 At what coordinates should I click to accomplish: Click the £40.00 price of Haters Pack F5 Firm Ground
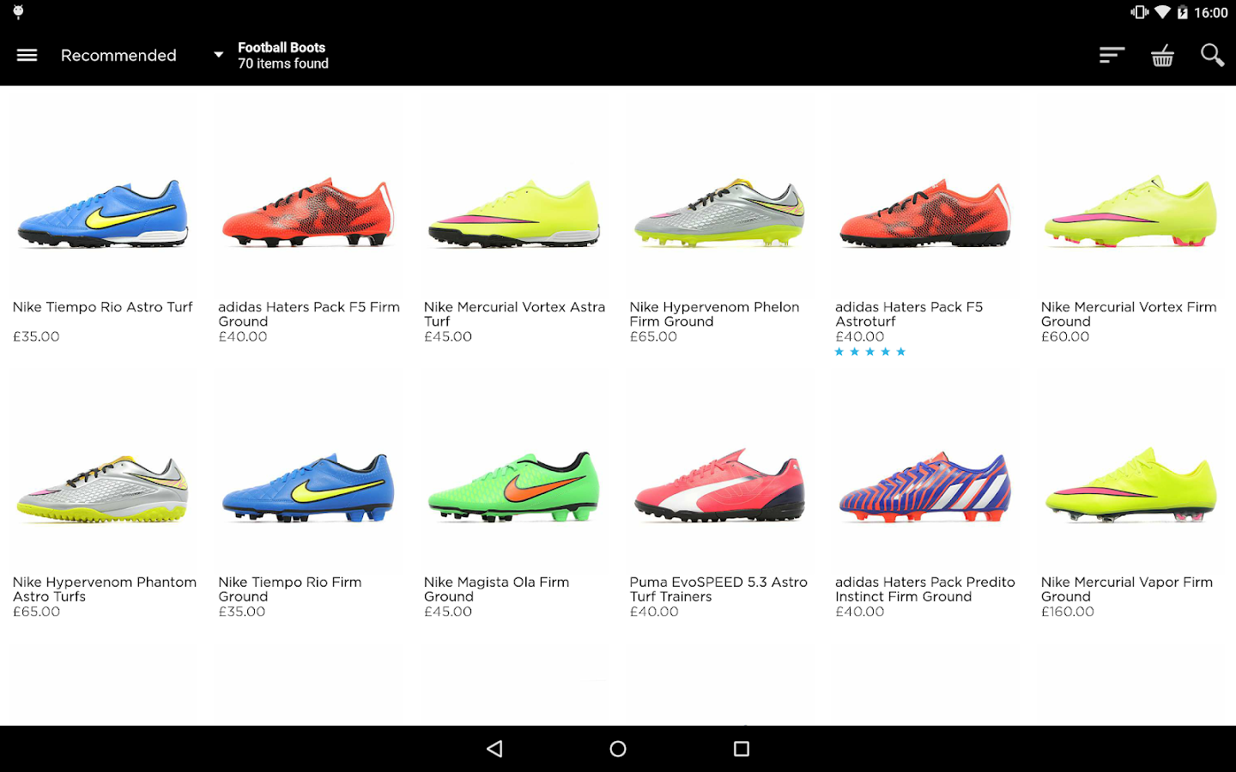(243, 336)
